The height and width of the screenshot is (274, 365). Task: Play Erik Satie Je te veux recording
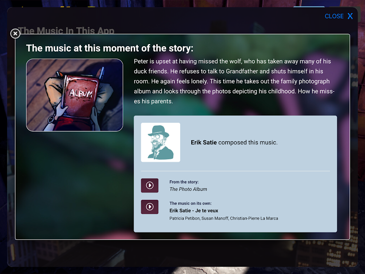tap(149, 207)
